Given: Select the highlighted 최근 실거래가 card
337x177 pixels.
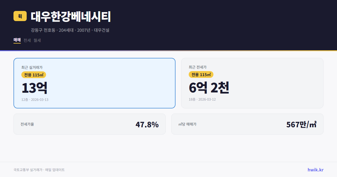Looking at the screenshot, I should pyautogui.click(x=94, y=83).
